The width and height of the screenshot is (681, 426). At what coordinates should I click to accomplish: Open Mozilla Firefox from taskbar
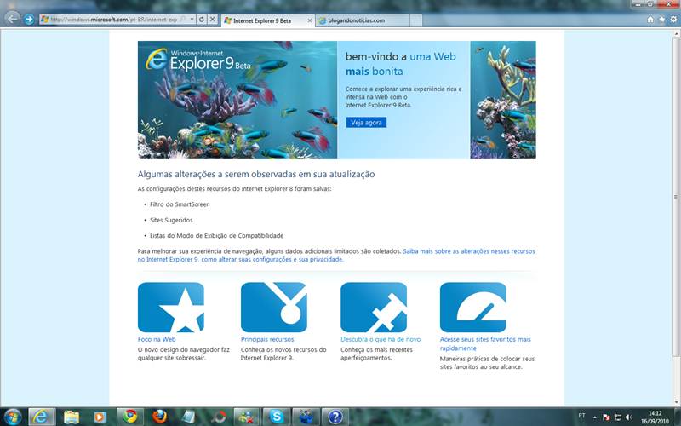[159, 417]
